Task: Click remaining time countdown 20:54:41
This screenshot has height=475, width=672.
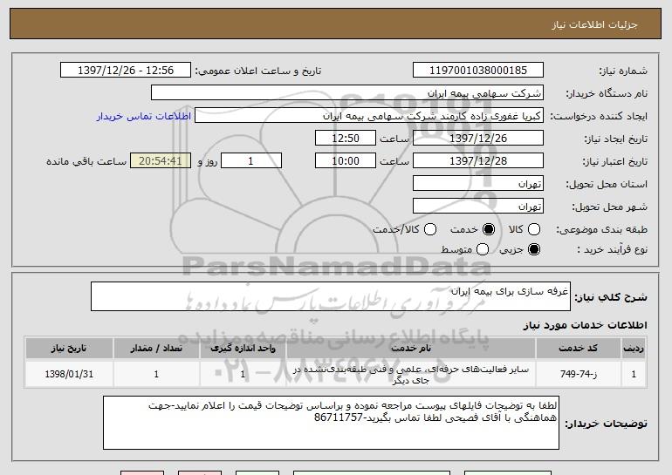Action: click(x=161, y=161)
